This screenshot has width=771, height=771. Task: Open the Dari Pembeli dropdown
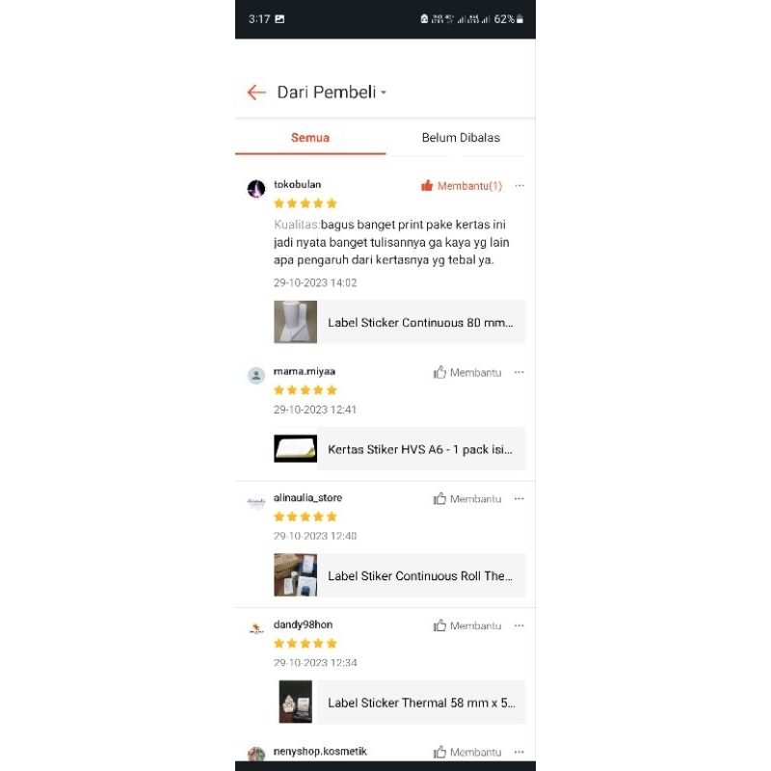[332, 92]
